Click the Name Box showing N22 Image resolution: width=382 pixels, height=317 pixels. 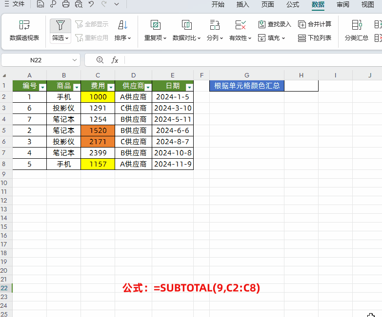coord(36,60)
